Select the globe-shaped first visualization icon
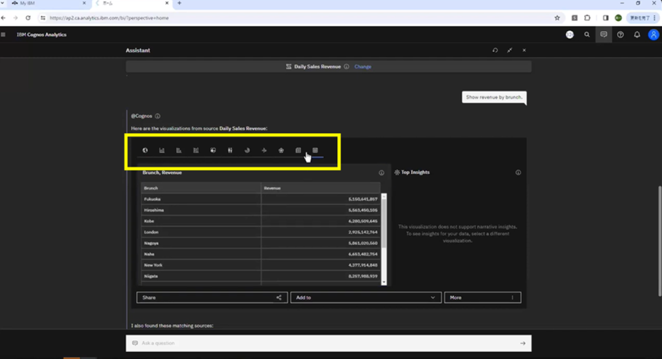 [145, 150]
